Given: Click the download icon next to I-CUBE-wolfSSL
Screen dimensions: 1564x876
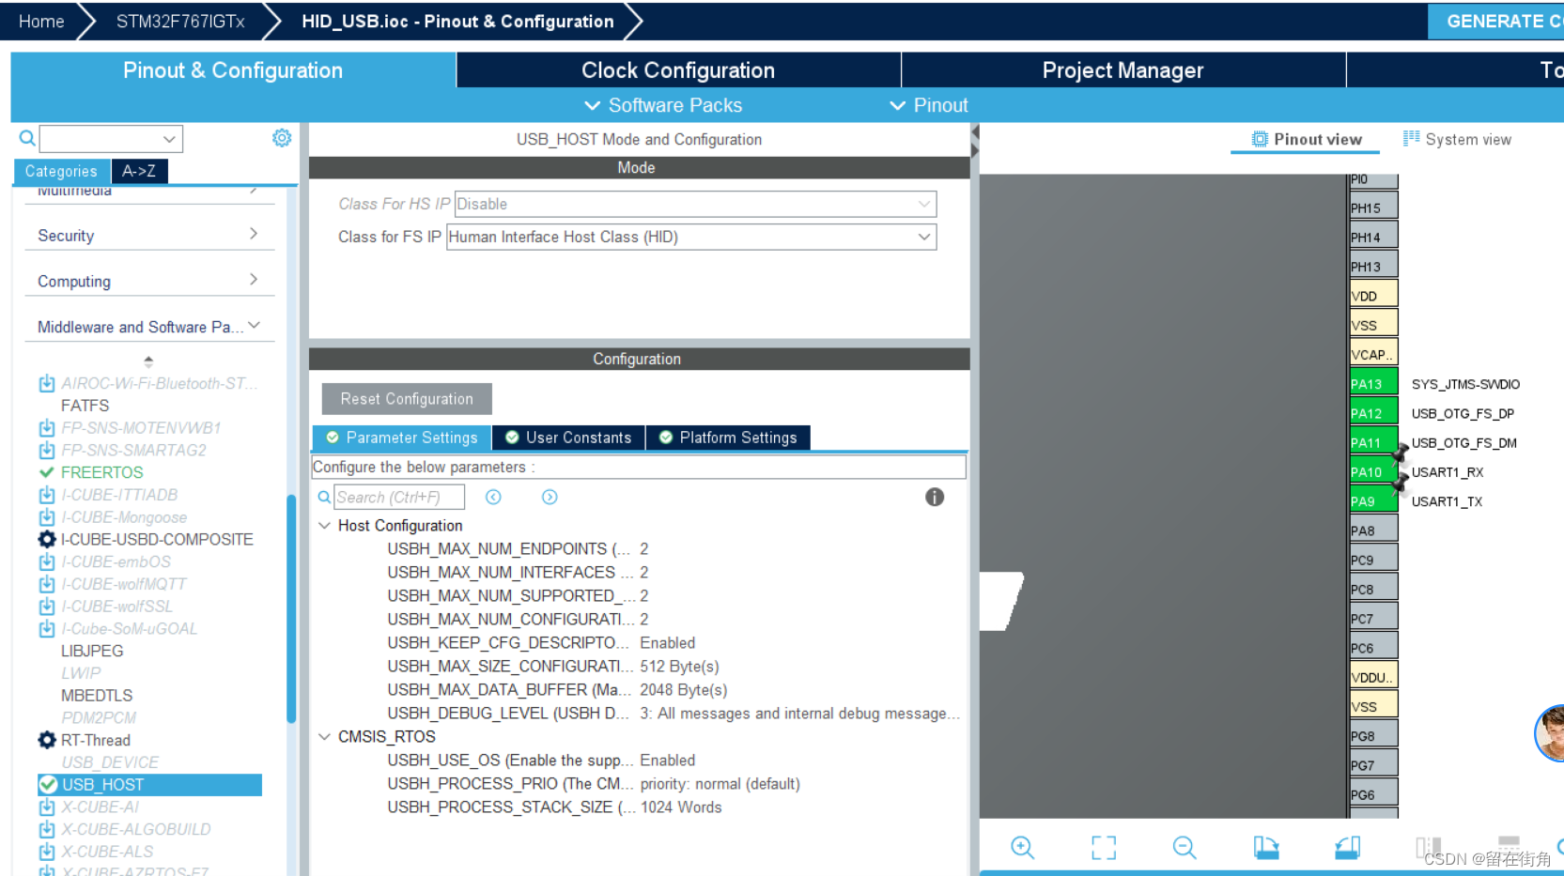Looking at the screenshot, I should pyautogui.click(x=46, y=606).
